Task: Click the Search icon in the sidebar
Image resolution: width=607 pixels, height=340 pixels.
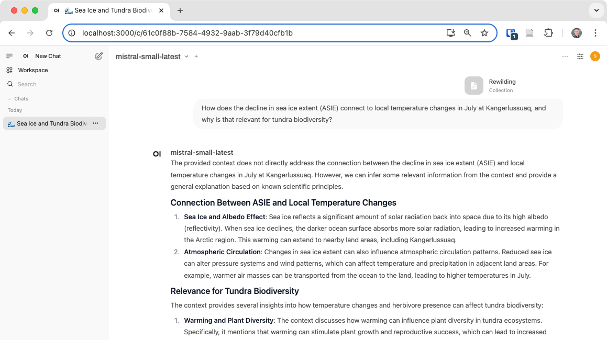Action: coord(10,84)
